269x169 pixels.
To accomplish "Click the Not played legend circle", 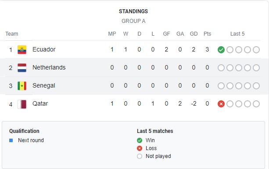I will (140, 156).
